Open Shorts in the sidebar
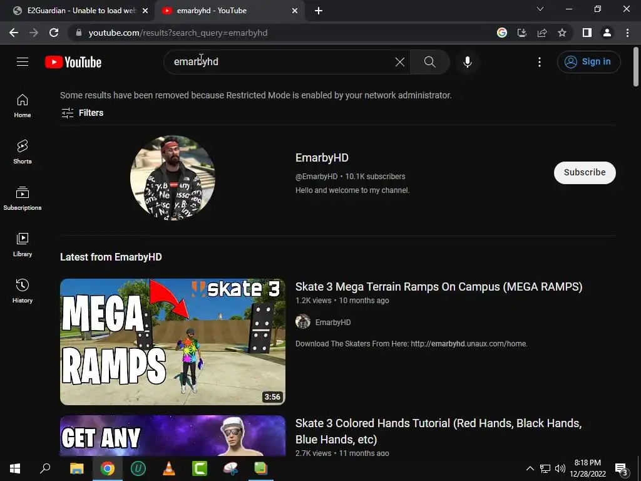This screenshot has width=641, height=481. click(x=23, y=152)
